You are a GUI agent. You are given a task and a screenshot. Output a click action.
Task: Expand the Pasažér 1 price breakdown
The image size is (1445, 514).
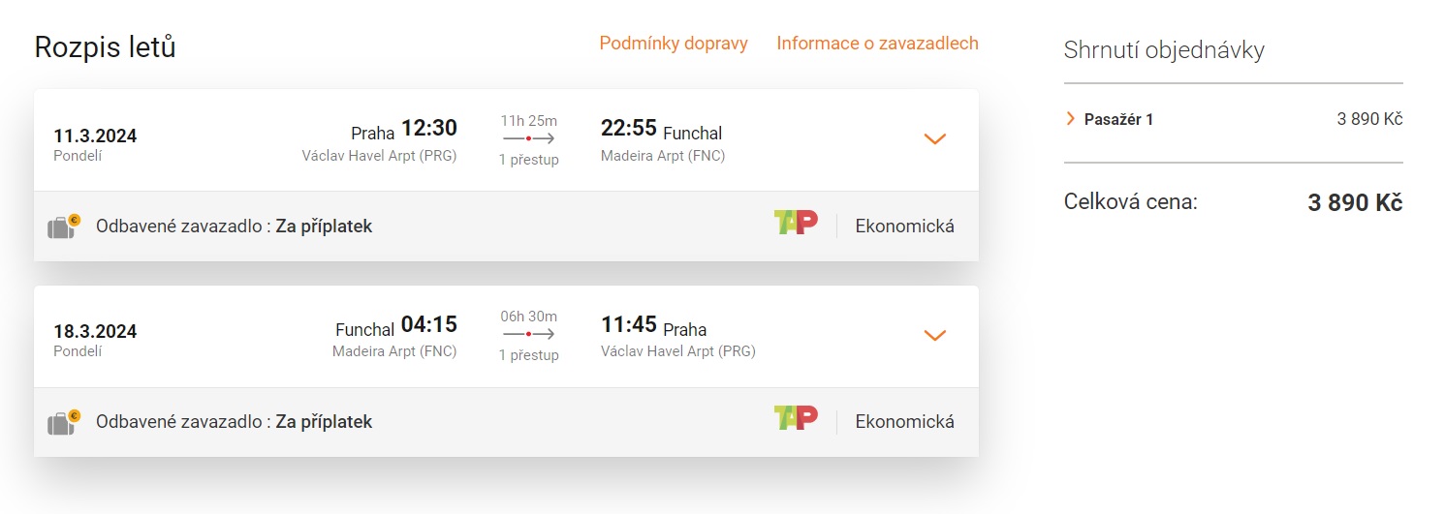(1071, 119)
